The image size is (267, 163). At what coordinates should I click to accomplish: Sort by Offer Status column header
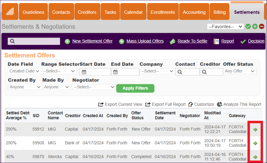[137, 115]
